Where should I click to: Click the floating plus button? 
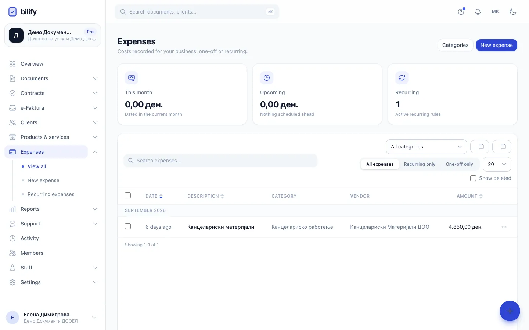[510, 311]
